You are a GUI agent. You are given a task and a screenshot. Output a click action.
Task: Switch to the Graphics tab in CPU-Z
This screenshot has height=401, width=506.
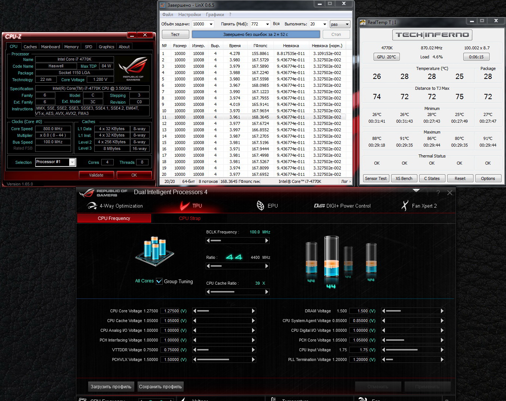pos(107,47)
